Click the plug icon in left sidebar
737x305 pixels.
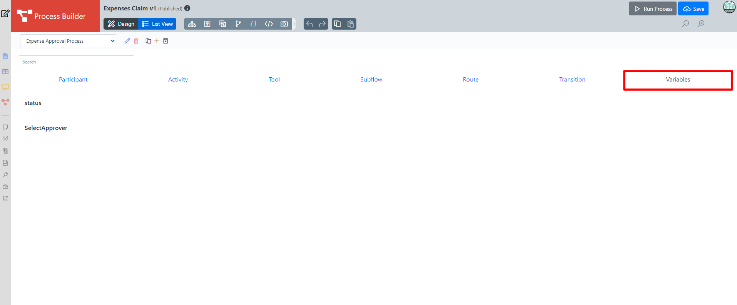point(5,175)
